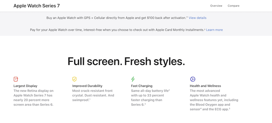The height and width of the screenshot is (123, 272).
Task: Click the Apple Watch Series 7 title
Action: coord(37,6)
